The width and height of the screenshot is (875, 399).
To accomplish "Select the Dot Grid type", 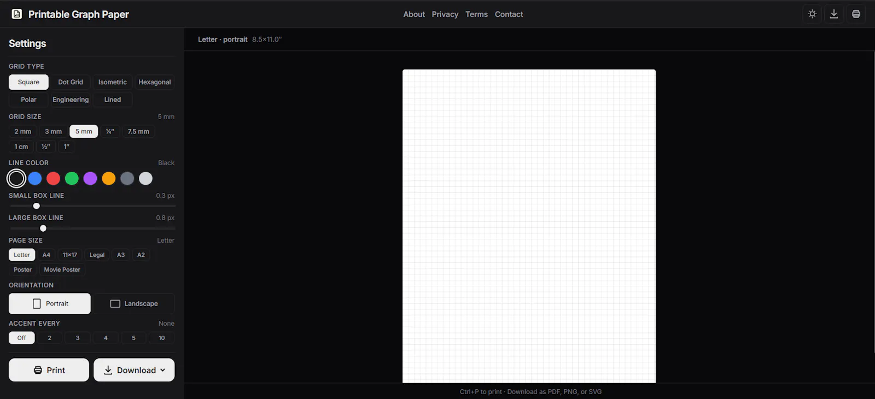I will pos(71,82).
